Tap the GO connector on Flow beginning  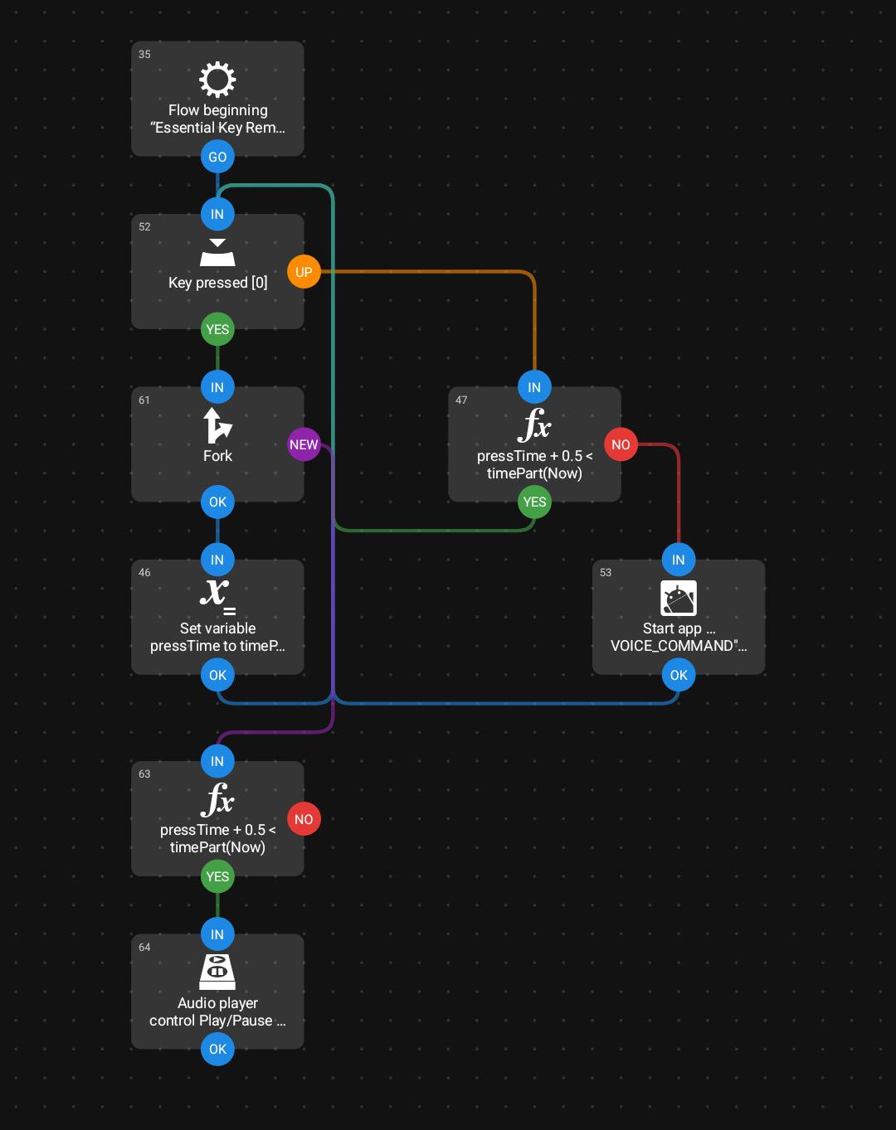217,157
